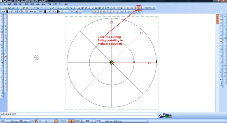Click the black font color swatch
The height and width of the screenshot is (123, 227).
click(x=45, y=11)
